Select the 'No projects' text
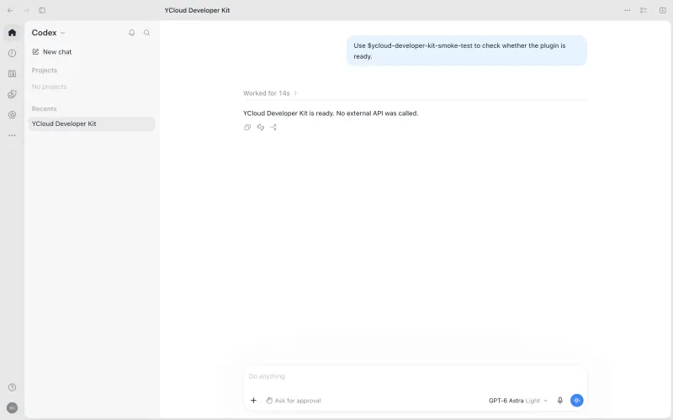 50,87
